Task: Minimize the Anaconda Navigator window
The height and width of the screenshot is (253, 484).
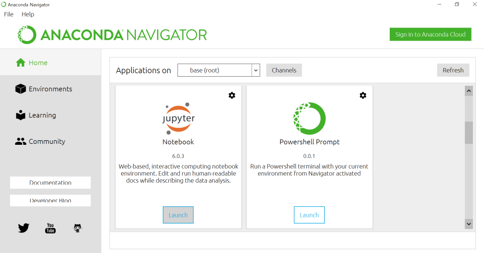Action: [439, 5]
